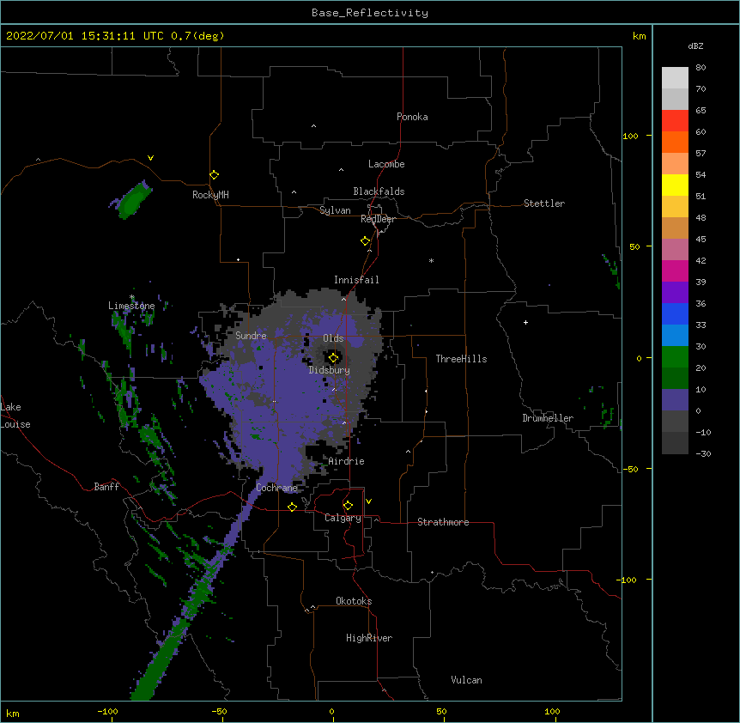
Task: Click the HighRiver city label
Action: [369, 638]
